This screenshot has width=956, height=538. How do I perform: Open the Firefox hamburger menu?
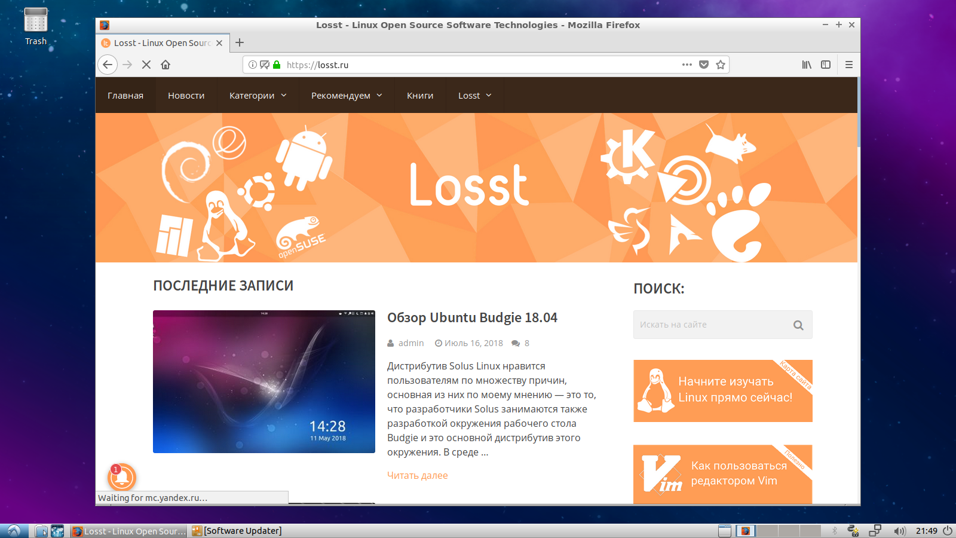pyautogui.click(x=848, y=65)
